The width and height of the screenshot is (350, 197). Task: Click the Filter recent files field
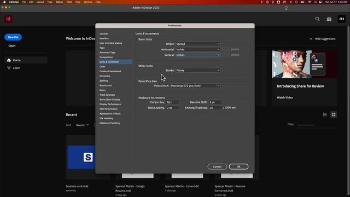(x=317, y=125)
